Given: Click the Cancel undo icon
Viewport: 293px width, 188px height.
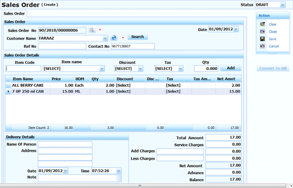Looking at the screenshot, I should tap(263, 46).
